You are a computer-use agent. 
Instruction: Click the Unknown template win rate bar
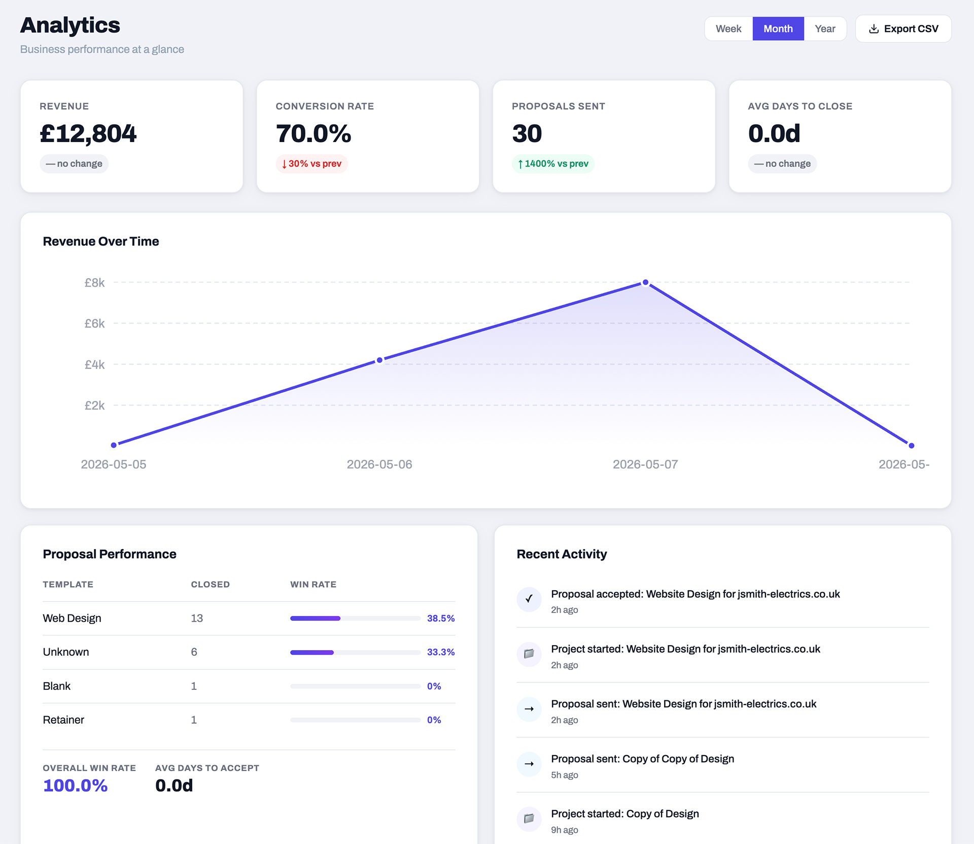click(355, 652)
